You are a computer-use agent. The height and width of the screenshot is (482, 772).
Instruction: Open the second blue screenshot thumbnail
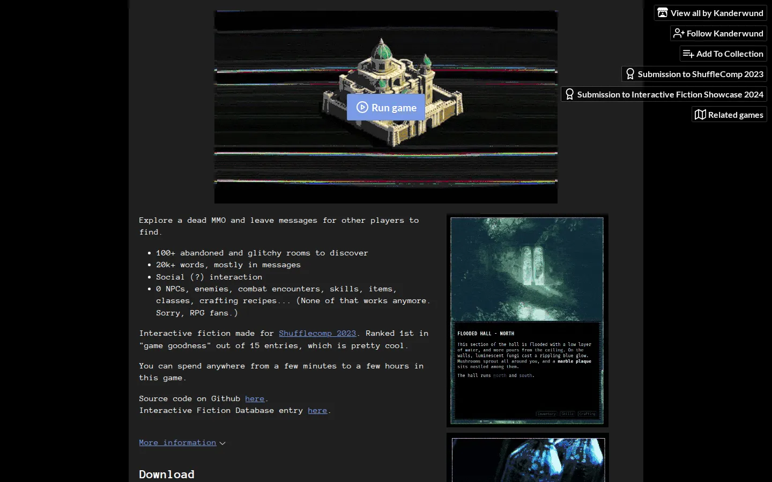528,458
